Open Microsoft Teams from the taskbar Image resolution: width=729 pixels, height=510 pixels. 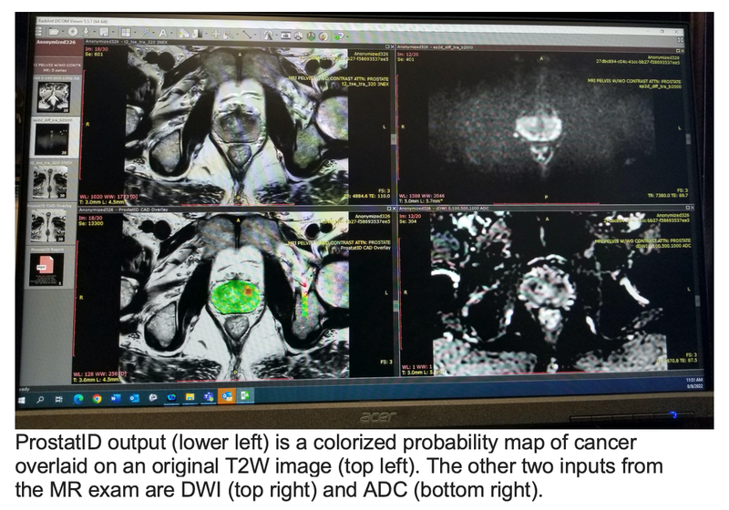point(209,397)
